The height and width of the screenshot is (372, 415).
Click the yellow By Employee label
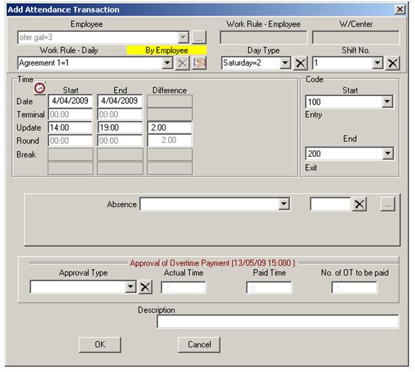coord(167,50)
